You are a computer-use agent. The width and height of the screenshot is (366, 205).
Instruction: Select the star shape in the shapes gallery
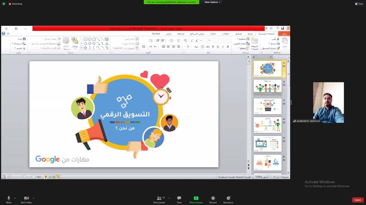click(x=85, y=48)
